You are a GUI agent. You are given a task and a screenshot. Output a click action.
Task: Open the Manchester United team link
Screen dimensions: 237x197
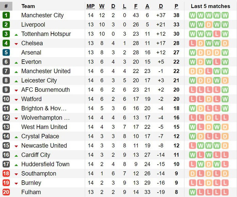tap(46, 71)
